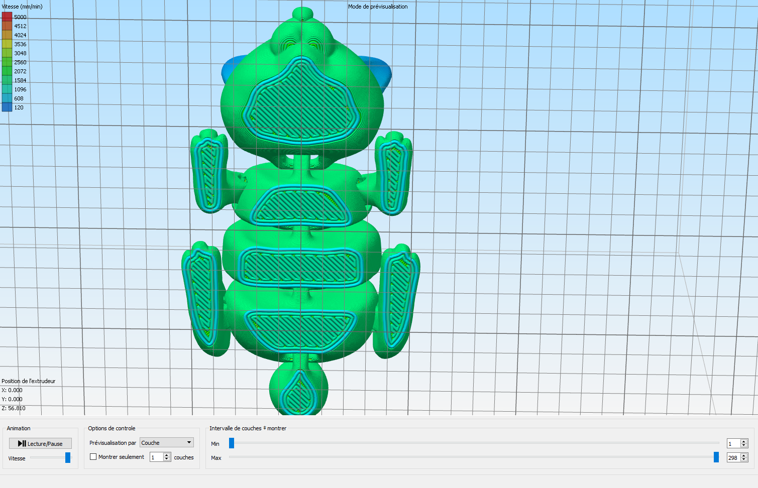
Task: Increase Max layer with up arrow
Action: coord(744,455)
